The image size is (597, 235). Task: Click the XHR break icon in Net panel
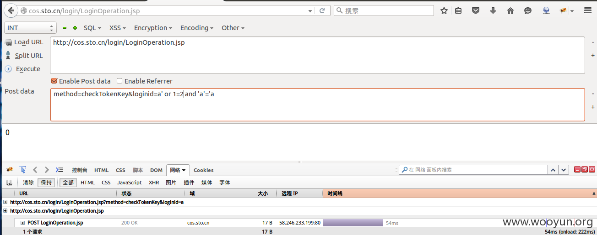(x=9, y=183)
